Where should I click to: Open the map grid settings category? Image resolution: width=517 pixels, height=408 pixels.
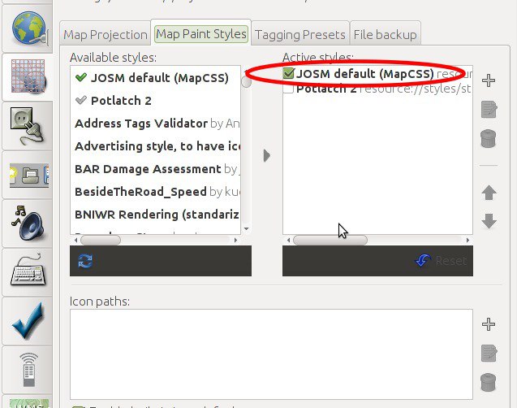point(28,77)
